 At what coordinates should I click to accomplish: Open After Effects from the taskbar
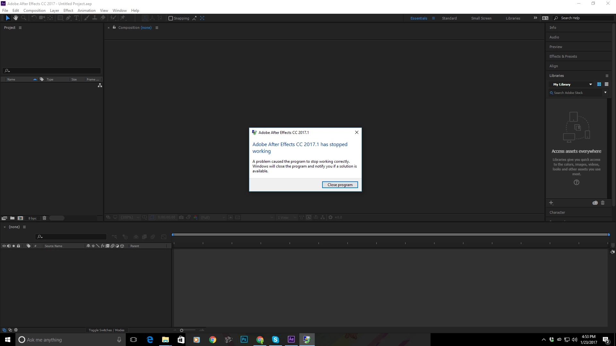pos(291,340)
